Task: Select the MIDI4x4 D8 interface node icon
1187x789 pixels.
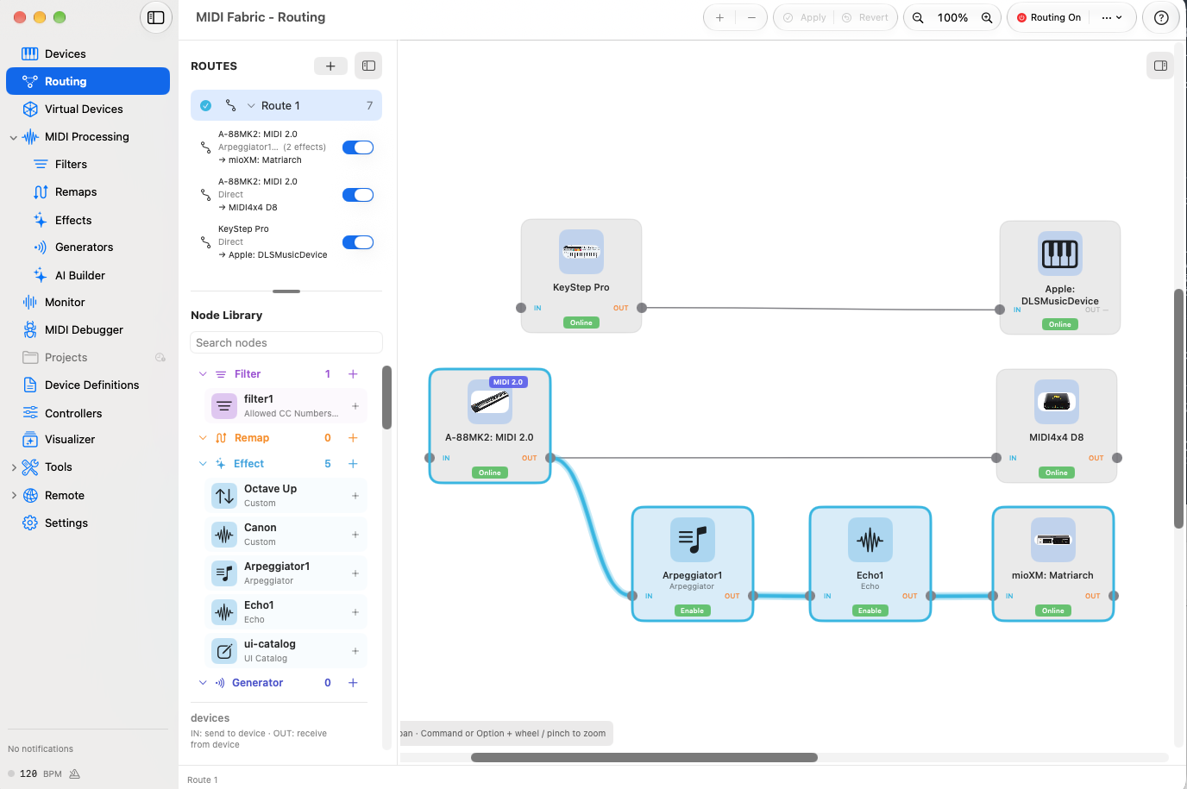Action: pos(1057,402)
